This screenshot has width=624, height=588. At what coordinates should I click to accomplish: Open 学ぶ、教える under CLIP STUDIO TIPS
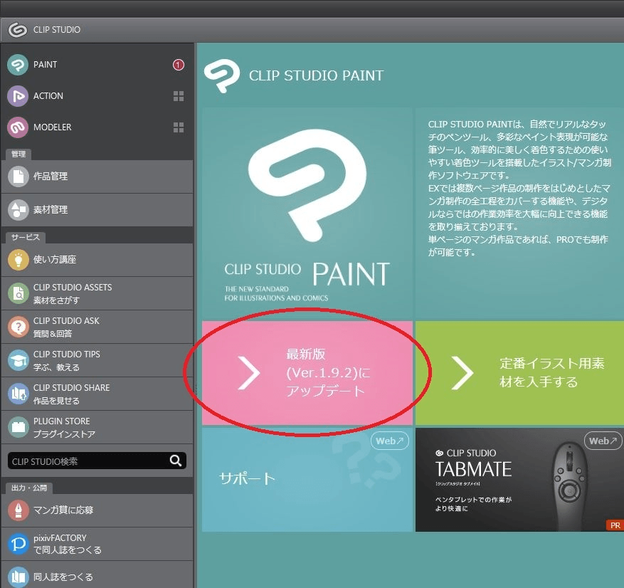click(x=97, y=360)
